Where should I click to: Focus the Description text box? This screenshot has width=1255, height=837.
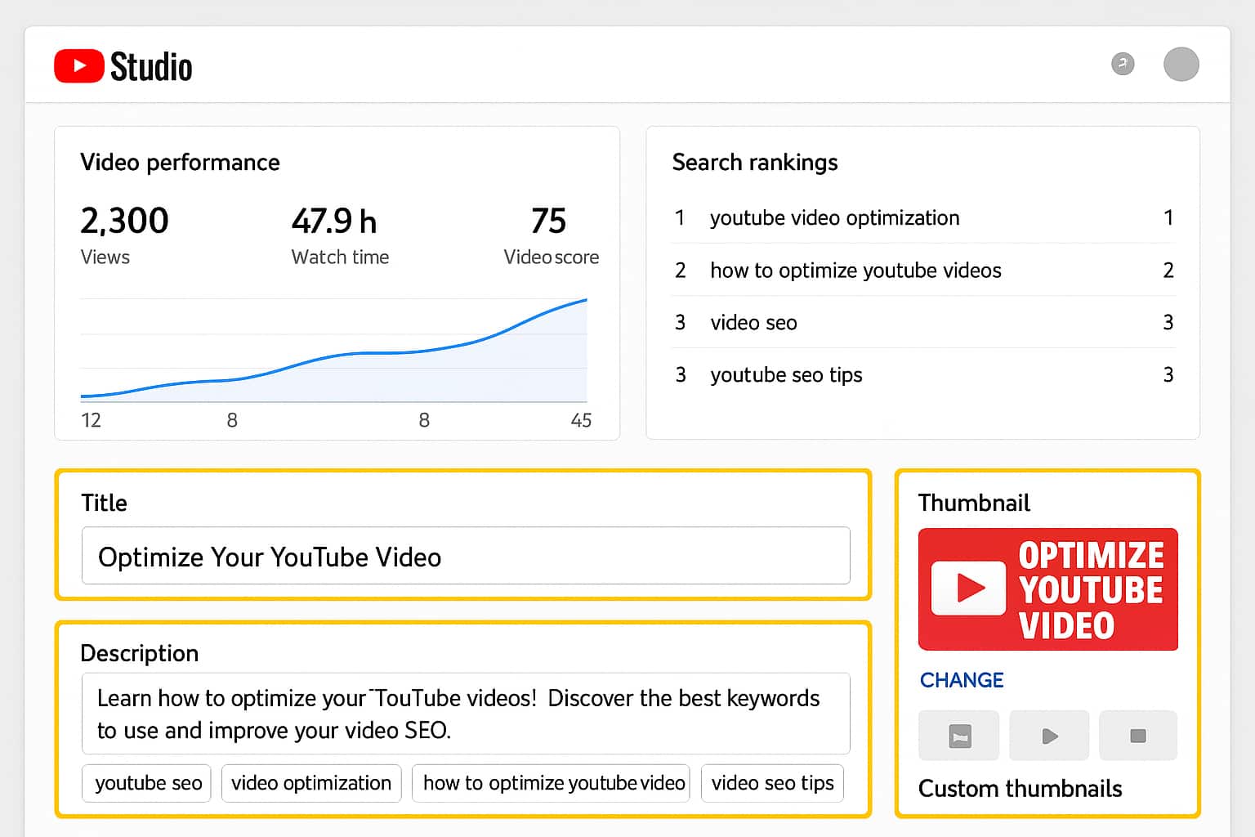[x=466, y=714]
